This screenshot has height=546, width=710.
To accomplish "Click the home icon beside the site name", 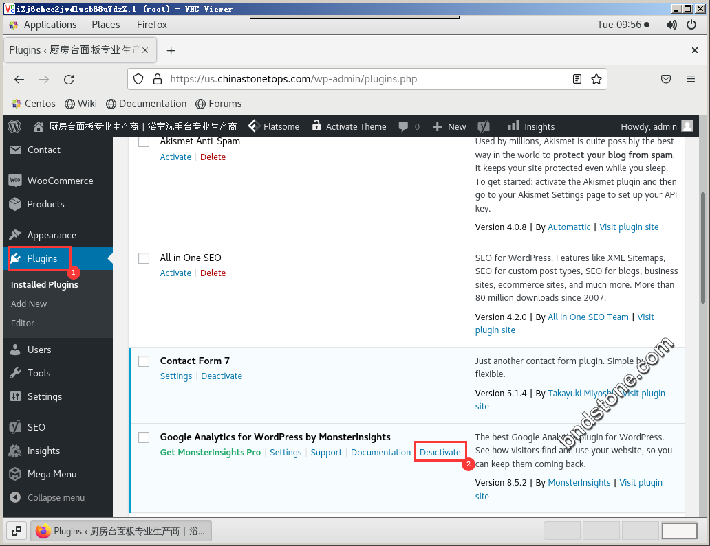I will pyautogui.click(x=39, y=126).
